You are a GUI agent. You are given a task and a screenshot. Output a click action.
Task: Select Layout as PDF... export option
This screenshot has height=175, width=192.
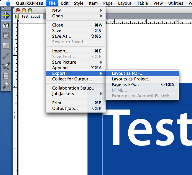click(x=142, y=73)
